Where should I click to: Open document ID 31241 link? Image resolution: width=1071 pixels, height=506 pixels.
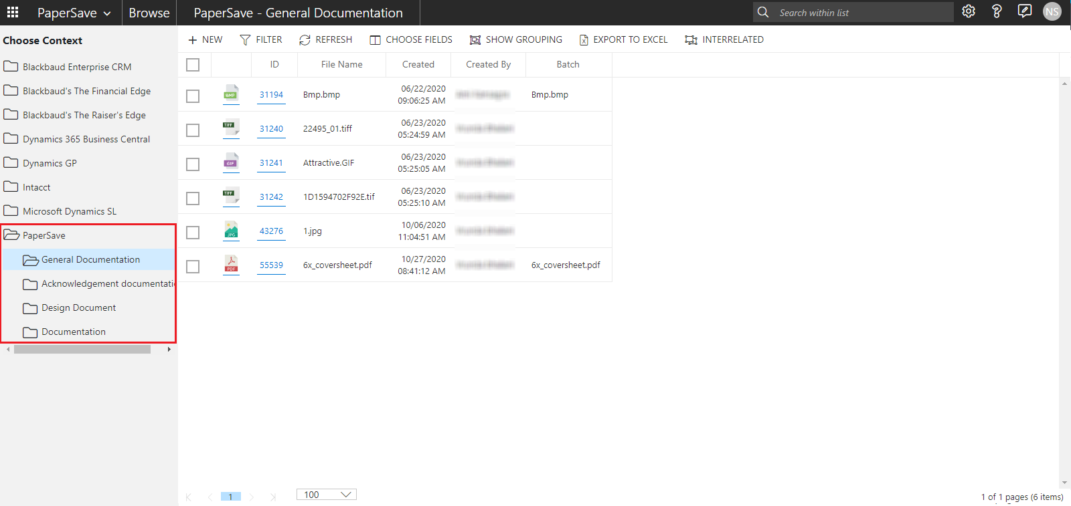click(271, 163)
